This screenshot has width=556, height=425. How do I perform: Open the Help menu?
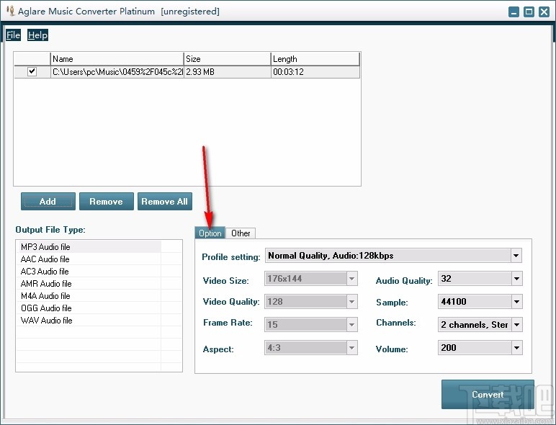[37, 35]
